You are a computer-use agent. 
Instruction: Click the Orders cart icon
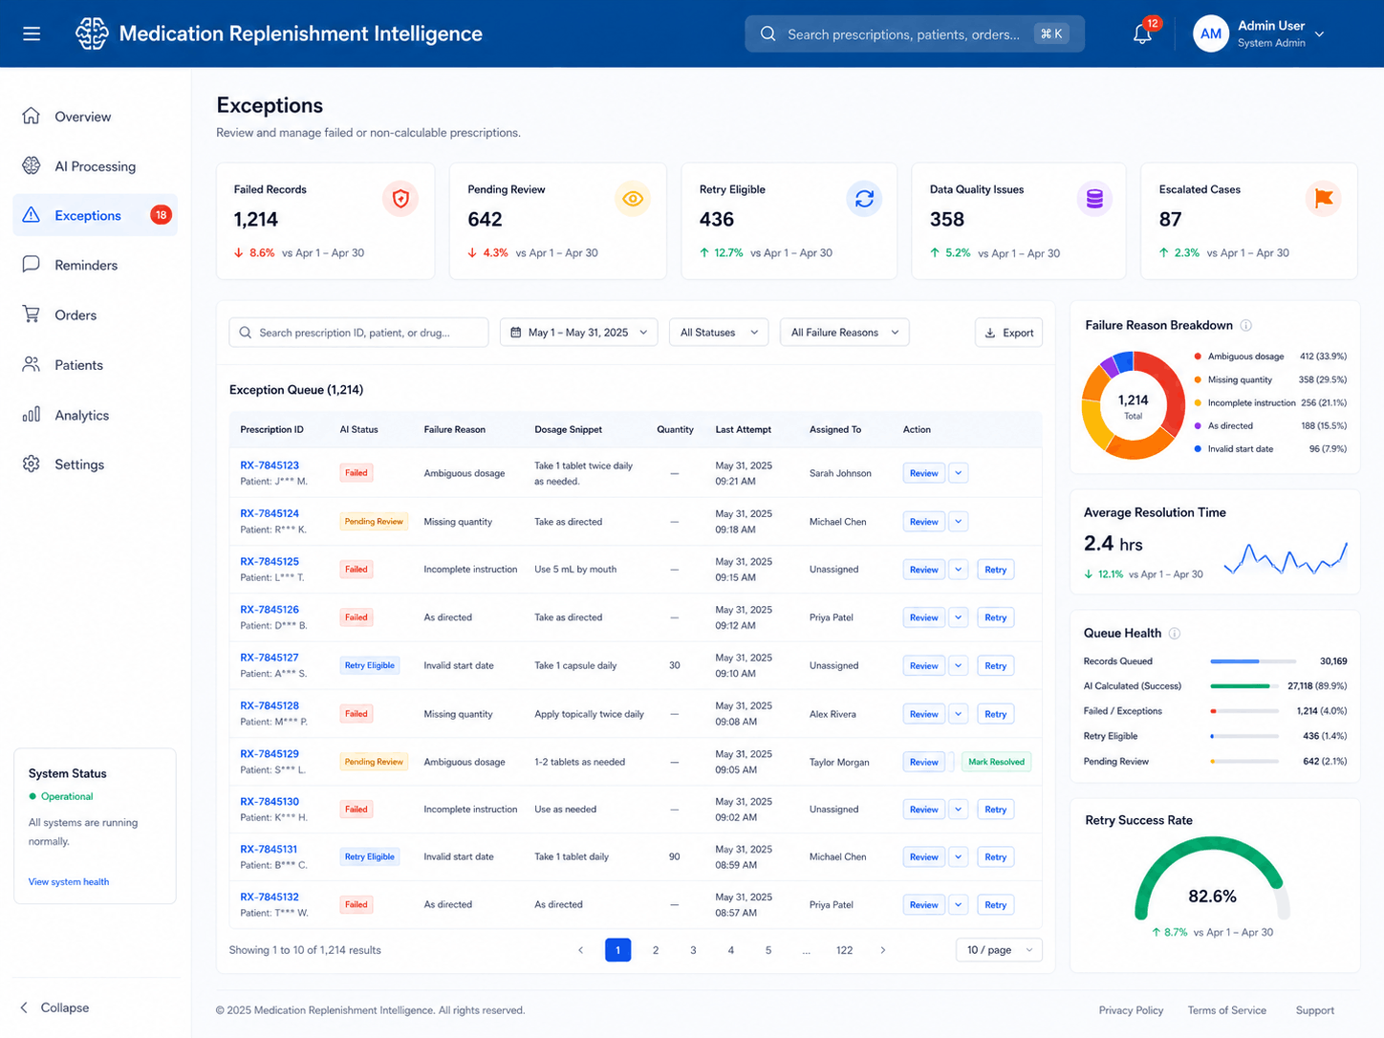32,314
